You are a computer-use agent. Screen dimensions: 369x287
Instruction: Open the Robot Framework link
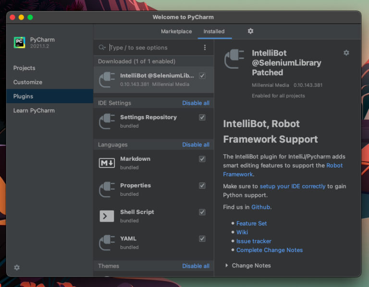click(x=334, y=166)
